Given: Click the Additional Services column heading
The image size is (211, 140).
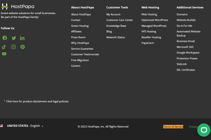Looking at the screenshot, I should click(x=190, y=7).
